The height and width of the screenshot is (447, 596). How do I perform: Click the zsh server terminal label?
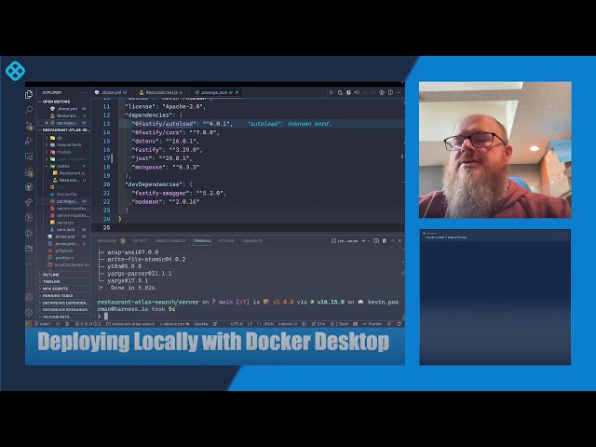[345, 241]
